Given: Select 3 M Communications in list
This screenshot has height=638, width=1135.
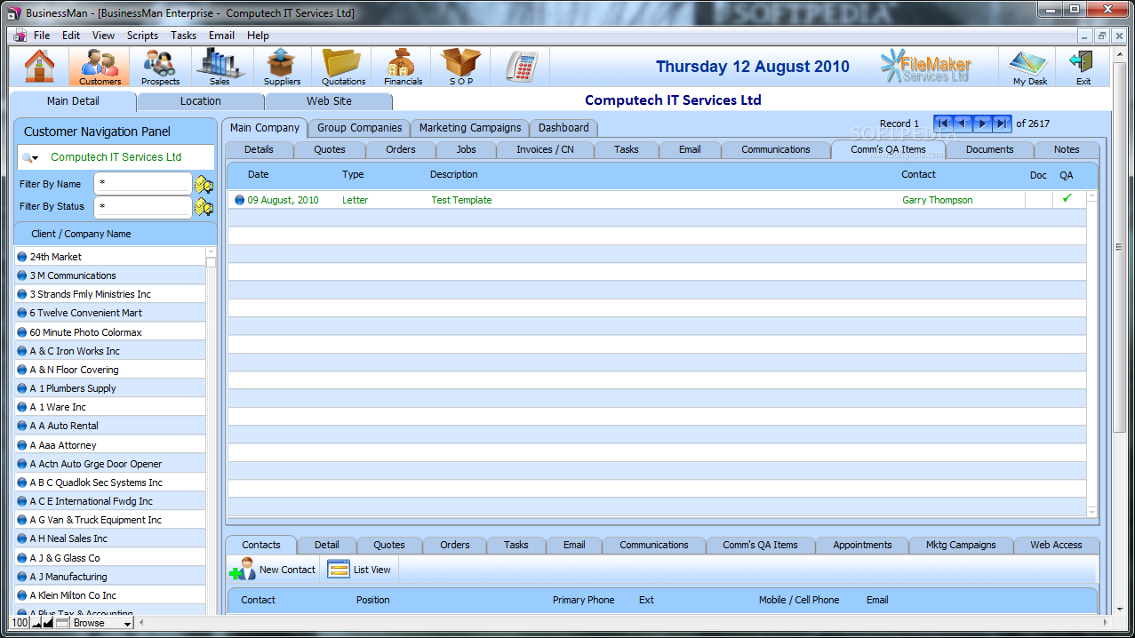Looking at the screenshot, I should [x=110, y=275].
